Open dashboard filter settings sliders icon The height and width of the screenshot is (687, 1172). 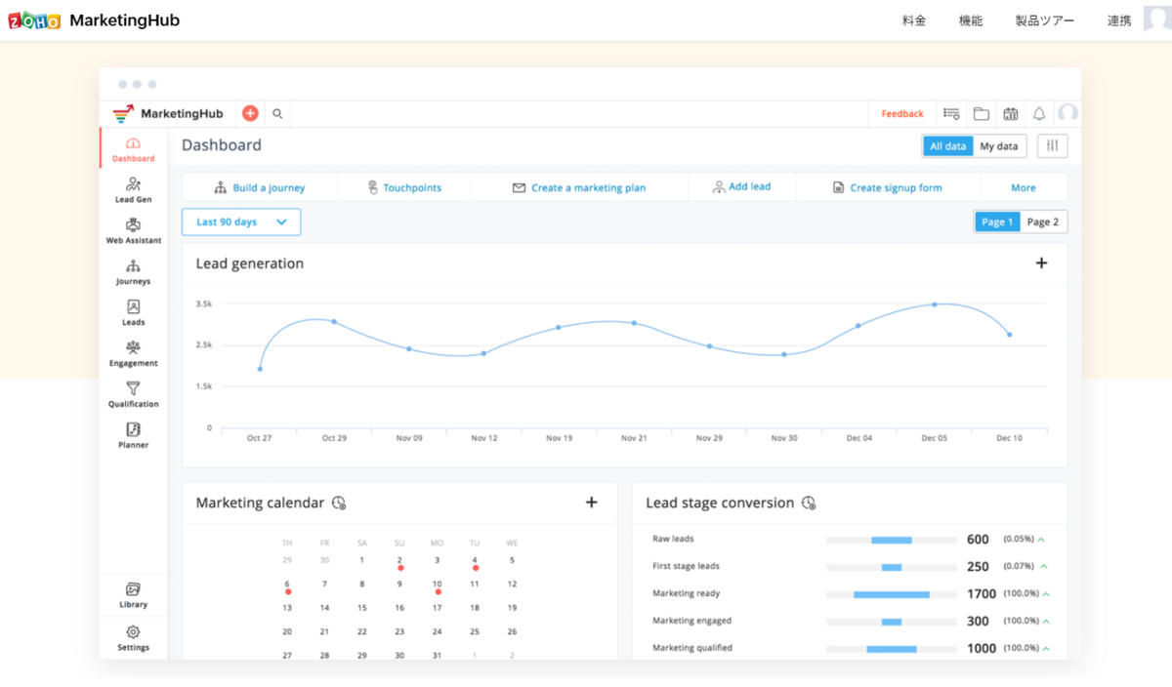[x=1052, y=145]
